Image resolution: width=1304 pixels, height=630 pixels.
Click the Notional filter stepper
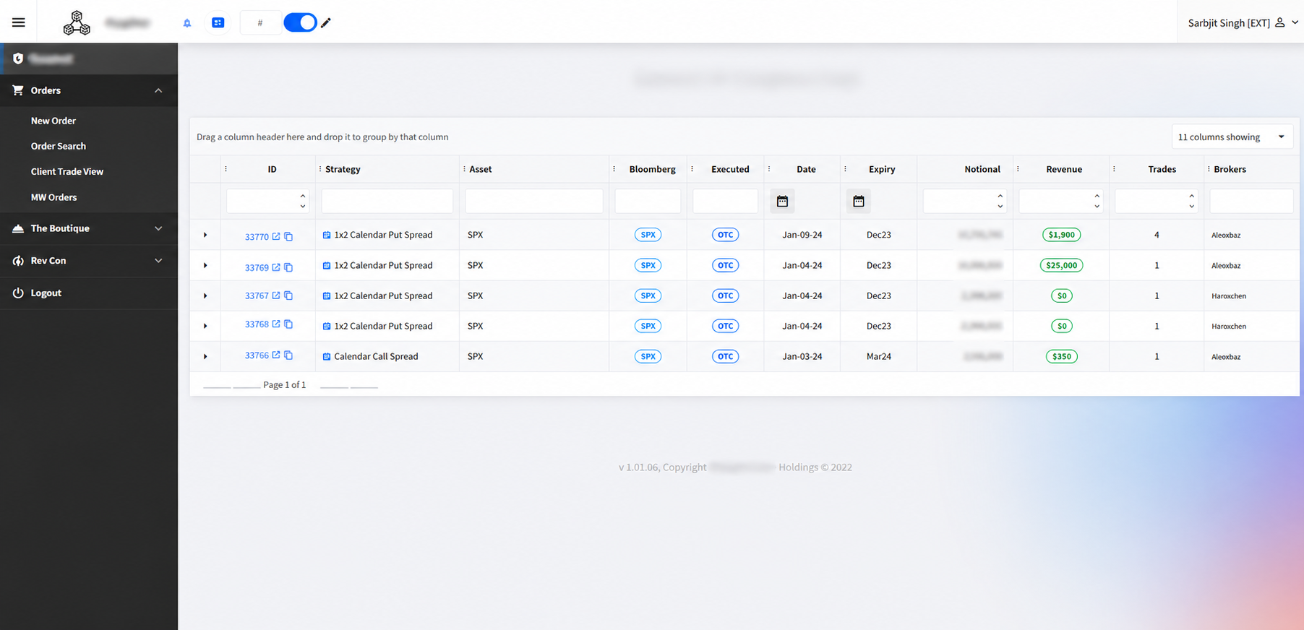pos(1000,201)
